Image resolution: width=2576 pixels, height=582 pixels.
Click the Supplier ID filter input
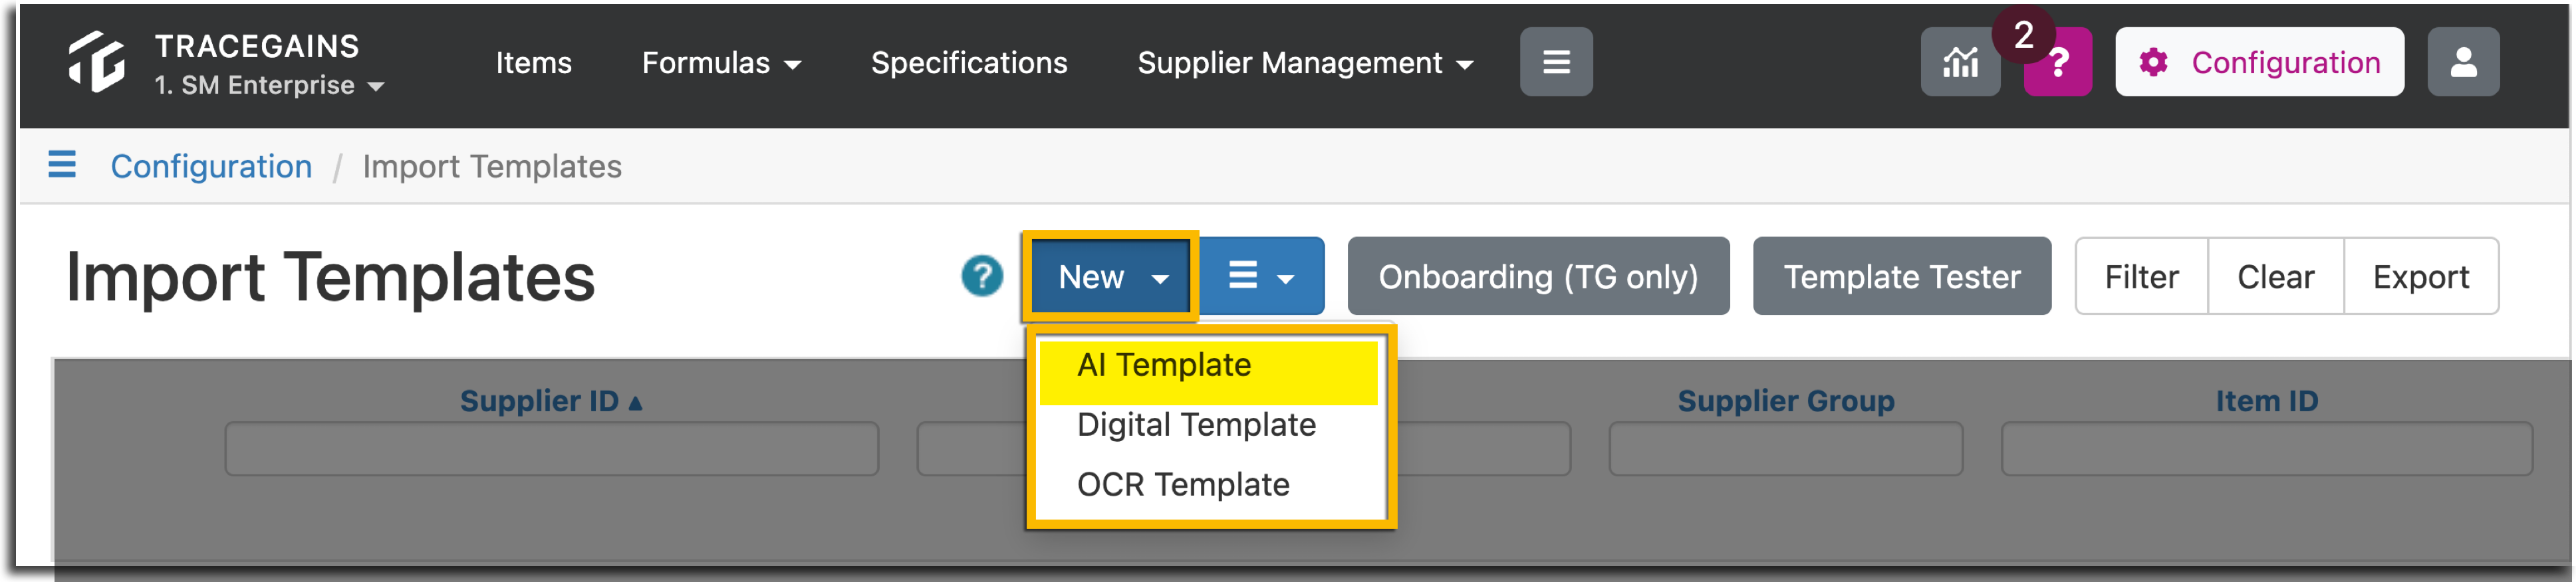pos(551,449)
